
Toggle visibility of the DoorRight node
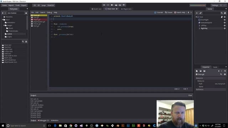click(225, 20)
